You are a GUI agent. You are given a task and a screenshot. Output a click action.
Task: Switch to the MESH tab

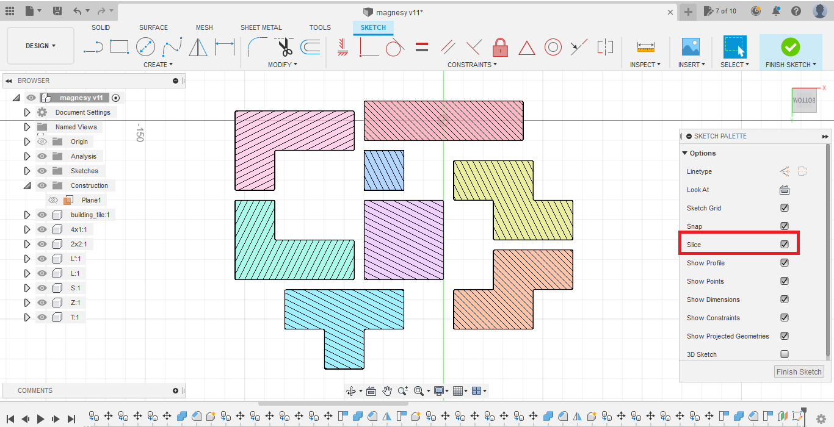[205, 27]
